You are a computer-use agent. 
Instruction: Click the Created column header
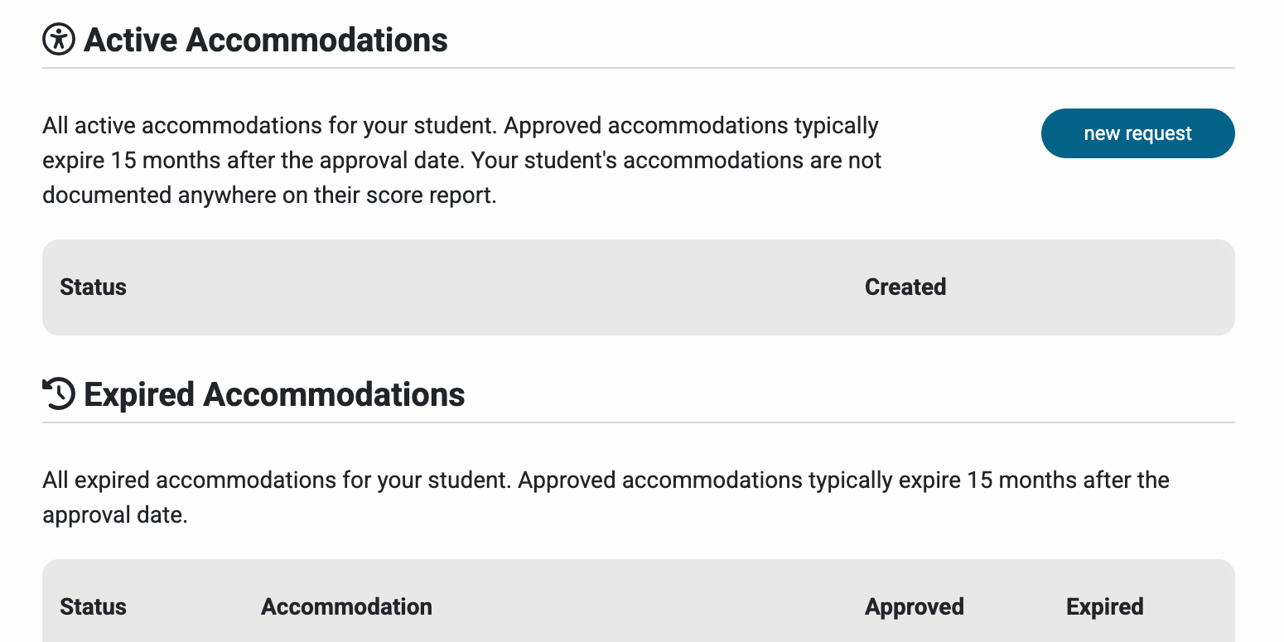(x=905, y=287)
